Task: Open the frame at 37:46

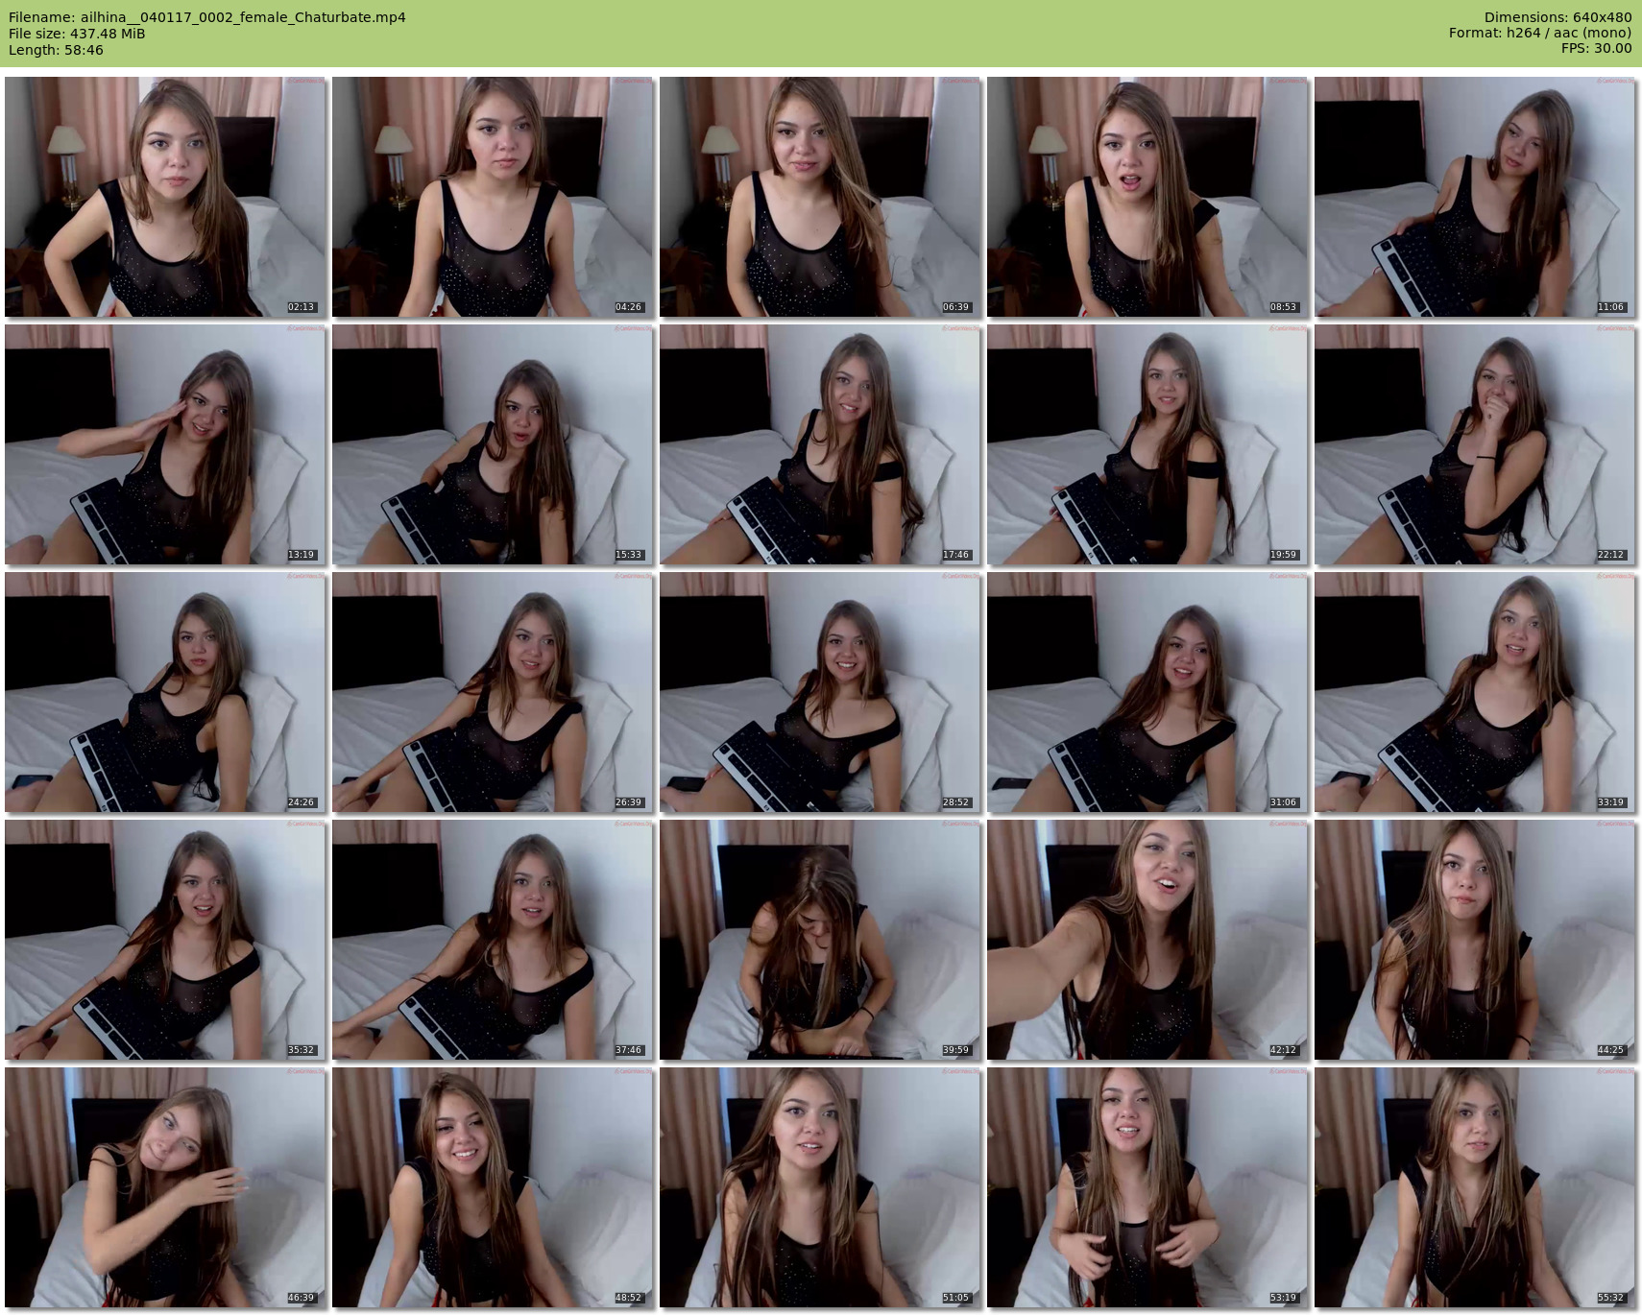Action: click(493, 940)
